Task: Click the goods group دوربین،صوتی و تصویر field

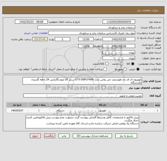Action: click(x=83, y=96)
